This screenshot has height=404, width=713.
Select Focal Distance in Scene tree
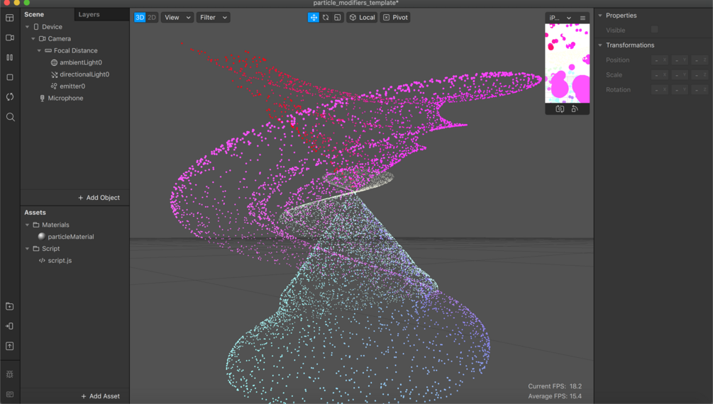click(75, 50)
